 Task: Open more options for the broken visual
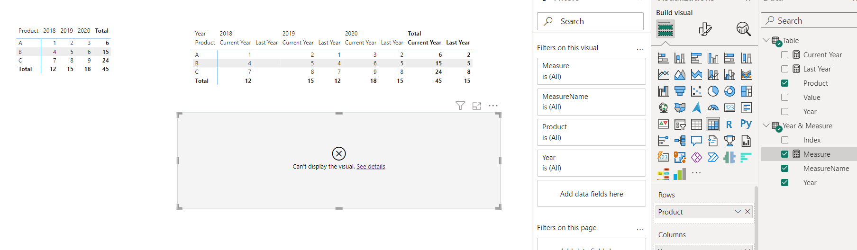[493, 106]
